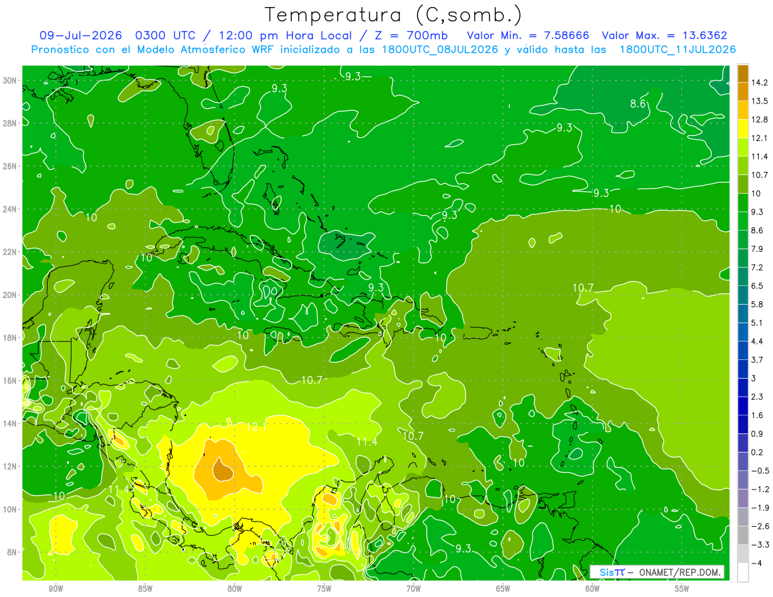Click the 'Valor Max. = 13.6362' readout
This screenshot has height=597, width=773.
tap(665, 35)
